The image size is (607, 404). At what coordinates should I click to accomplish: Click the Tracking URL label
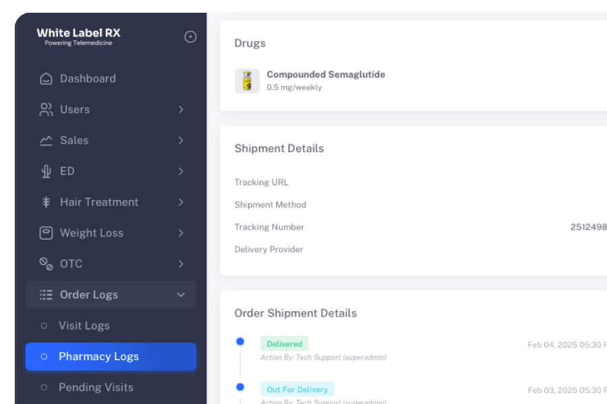pyautogui.click(x=261, y=182)
